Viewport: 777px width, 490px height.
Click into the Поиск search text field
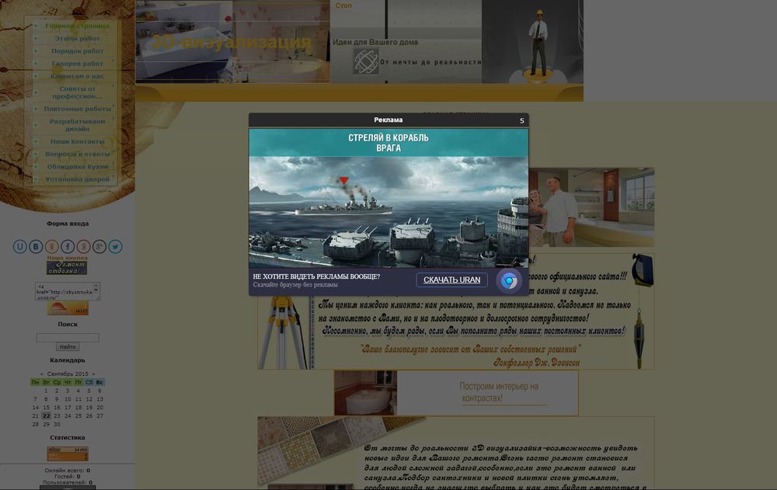[x=68, y=337]
